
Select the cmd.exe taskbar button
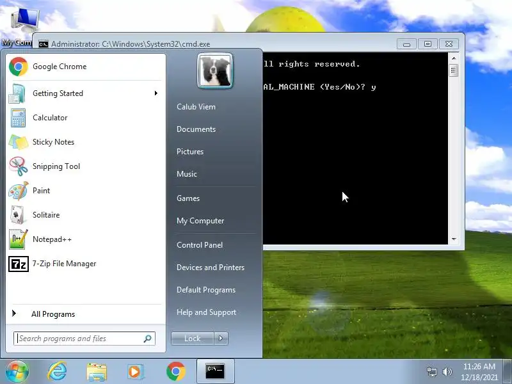215,371
